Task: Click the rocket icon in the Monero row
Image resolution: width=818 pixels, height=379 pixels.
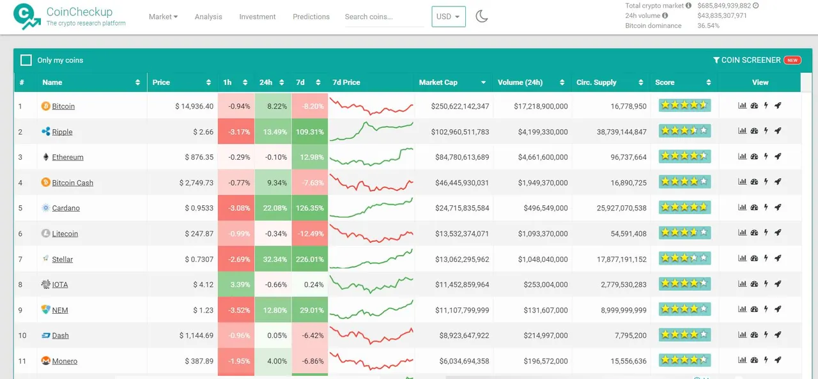Action: pos(778,360)
